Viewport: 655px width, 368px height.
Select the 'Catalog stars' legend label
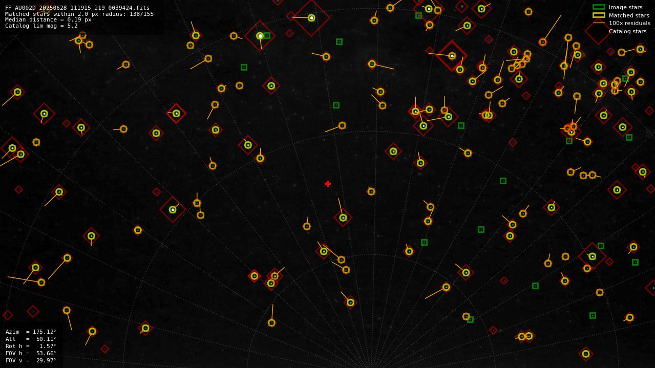click(x=627, y=31)
